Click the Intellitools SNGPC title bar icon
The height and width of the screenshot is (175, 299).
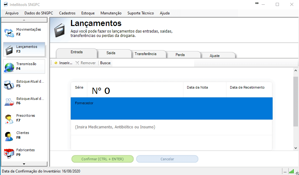[x=6, y=4]
